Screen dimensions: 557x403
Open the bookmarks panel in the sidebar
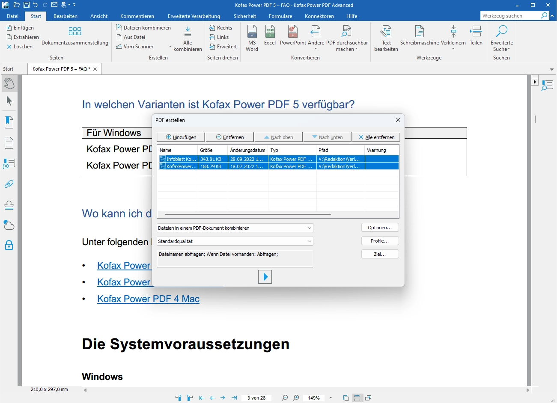(x=9, y=122)
